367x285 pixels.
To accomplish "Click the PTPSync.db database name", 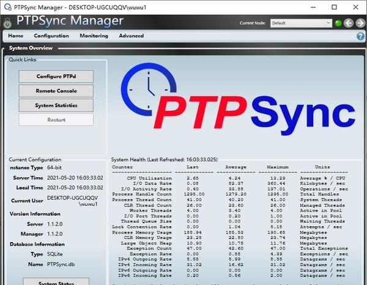I will (61, 264).
